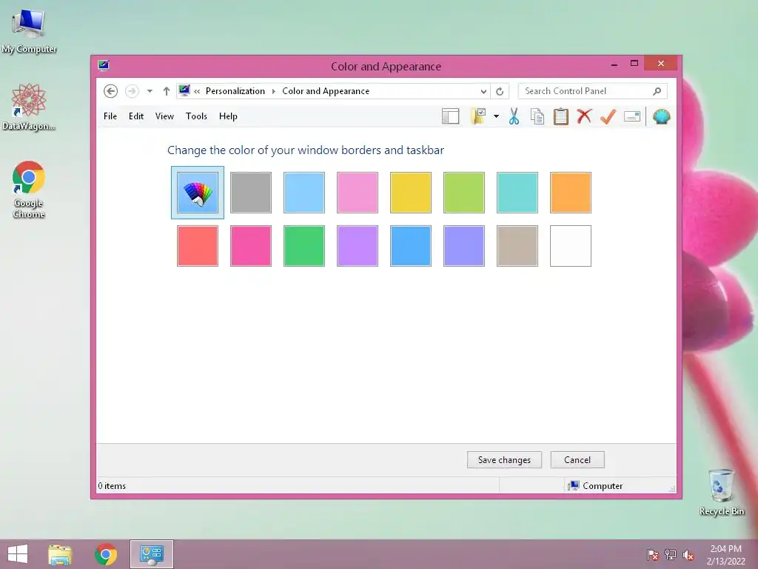Click the Control Panel taskbar button
Image resolution: width=758 pixels, height=569 pixels.
(151, 554)
